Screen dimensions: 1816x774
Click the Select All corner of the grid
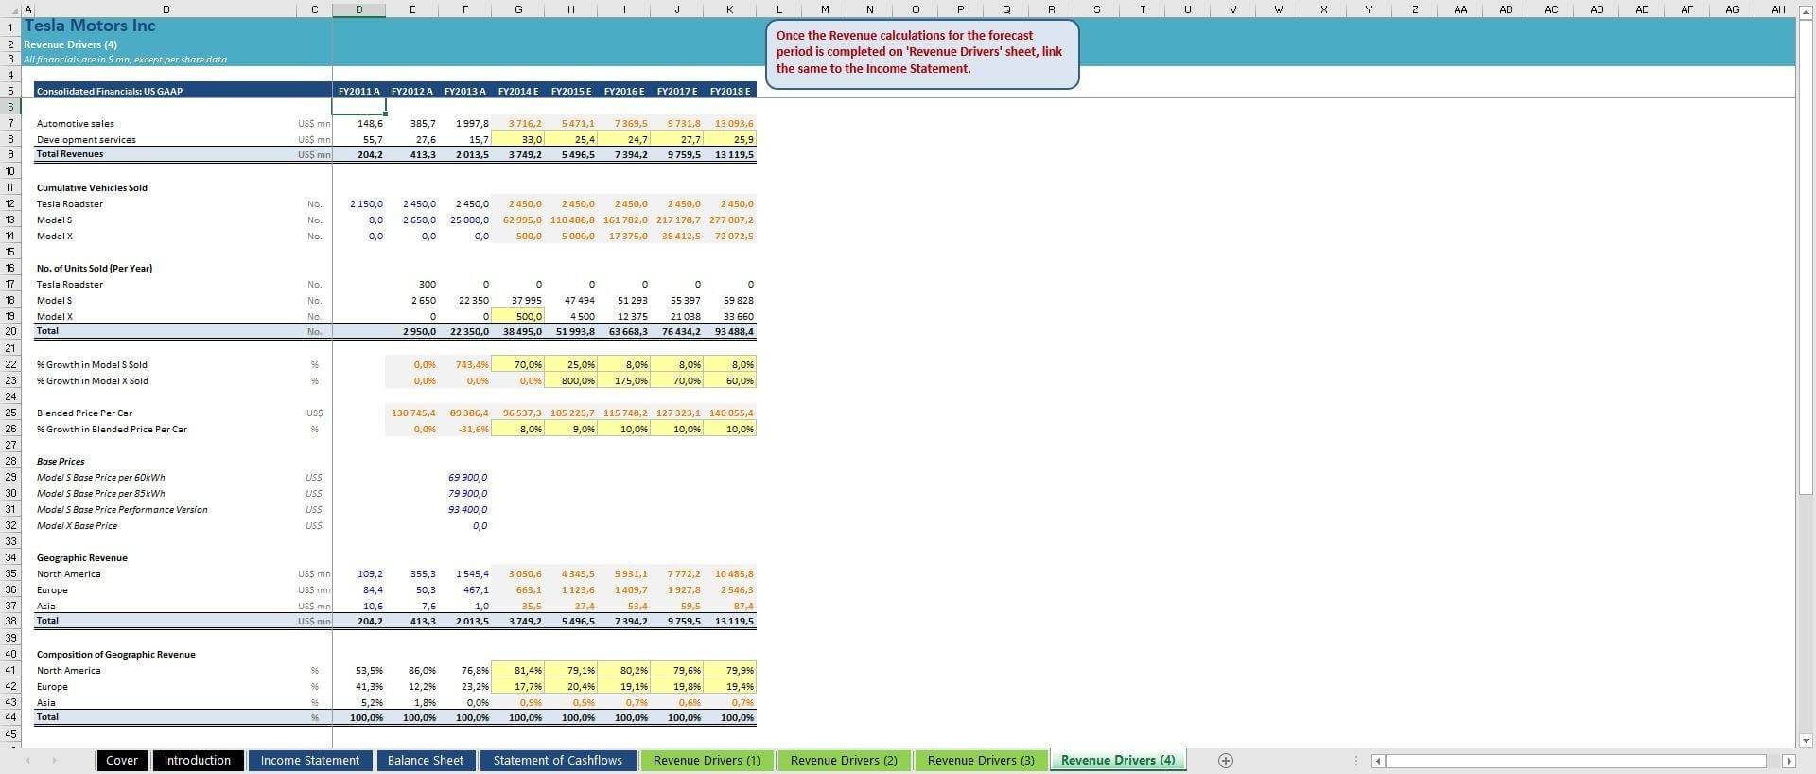[10, 9]
